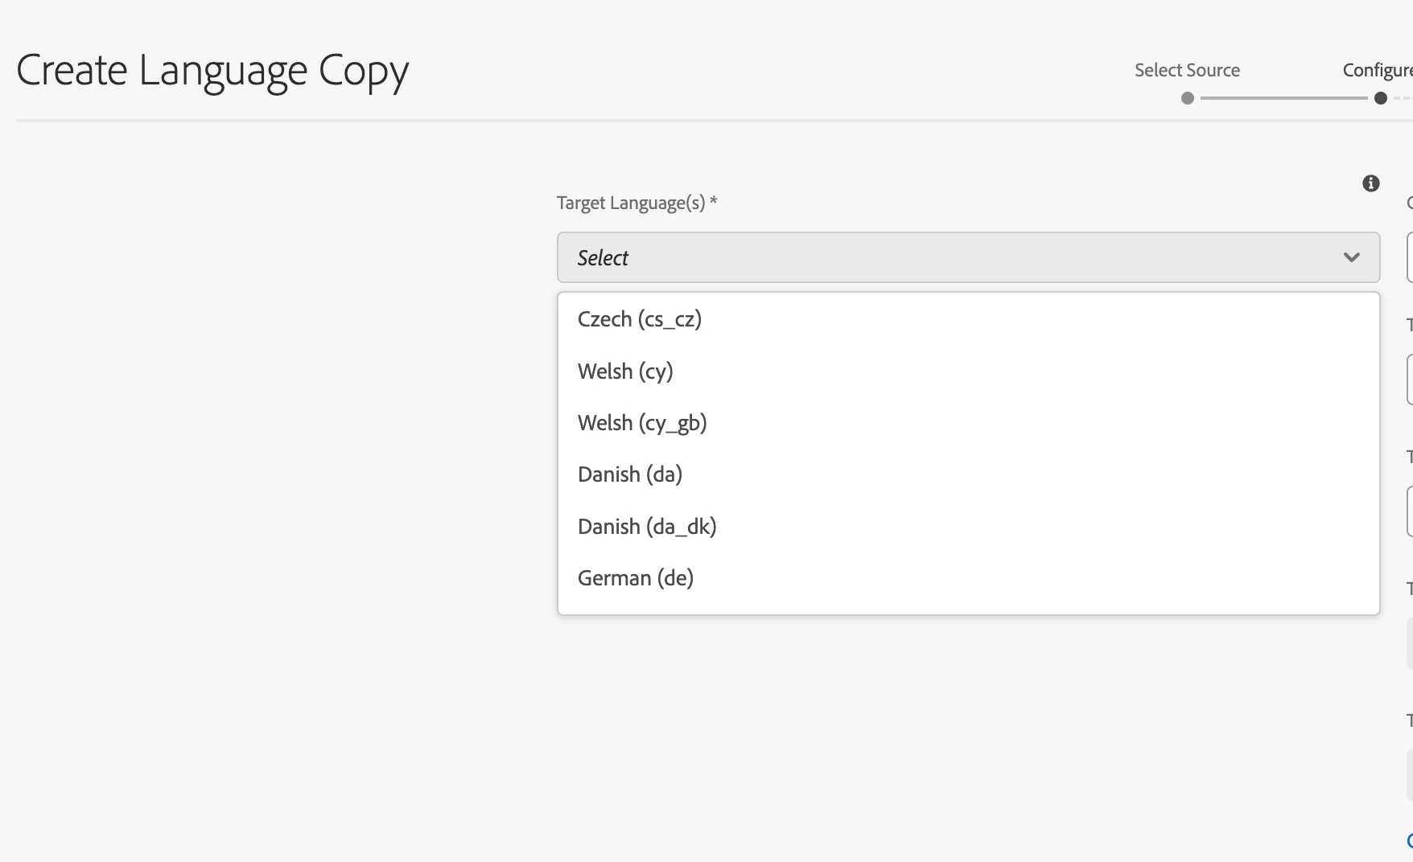Image resolution: width=1413 pixels, height=862 pixels.
Task: Click the cut-off blue link at bottom right
Action: (x=1410, y=841)
